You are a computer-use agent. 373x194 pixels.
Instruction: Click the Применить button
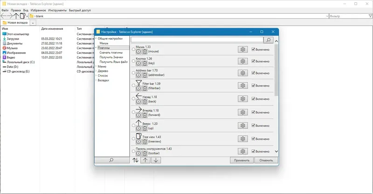242,161
